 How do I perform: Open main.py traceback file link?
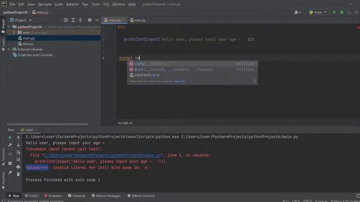[102, 155]
